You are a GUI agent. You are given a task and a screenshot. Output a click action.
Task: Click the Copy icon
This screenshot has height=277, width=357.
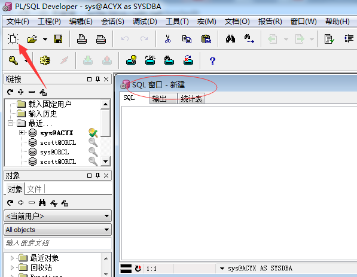(187, 39)
